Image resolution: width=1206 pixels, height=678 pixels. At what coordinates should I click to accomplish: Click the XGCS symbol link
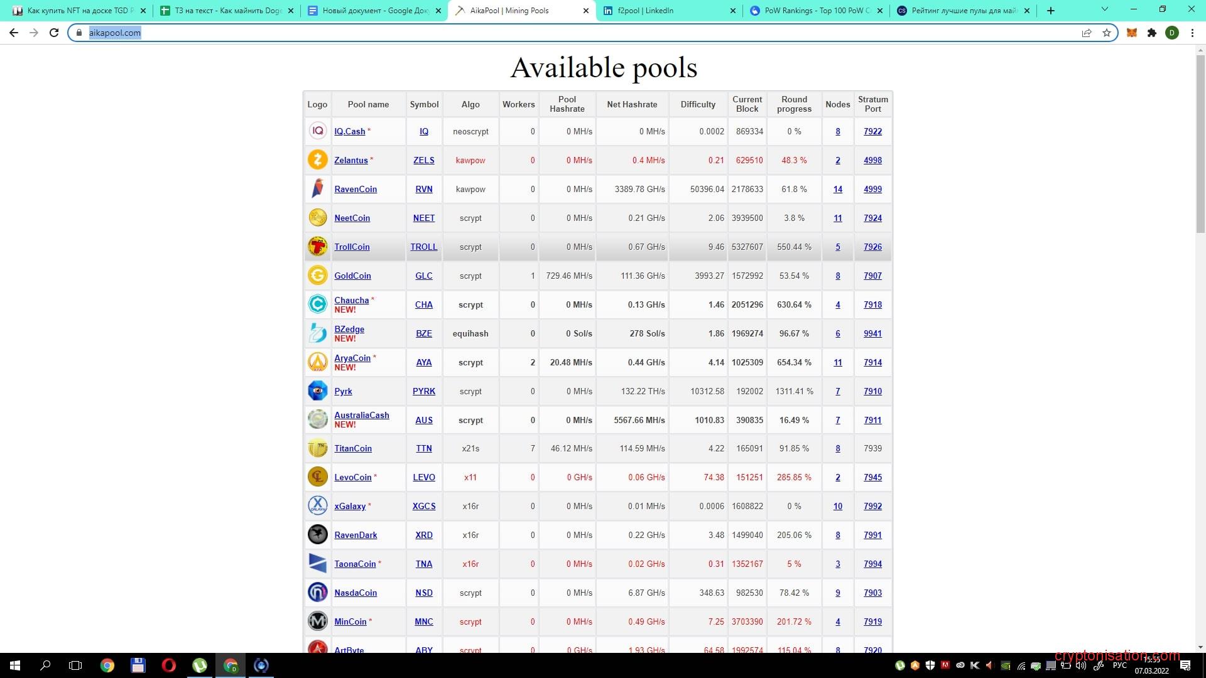424,506
